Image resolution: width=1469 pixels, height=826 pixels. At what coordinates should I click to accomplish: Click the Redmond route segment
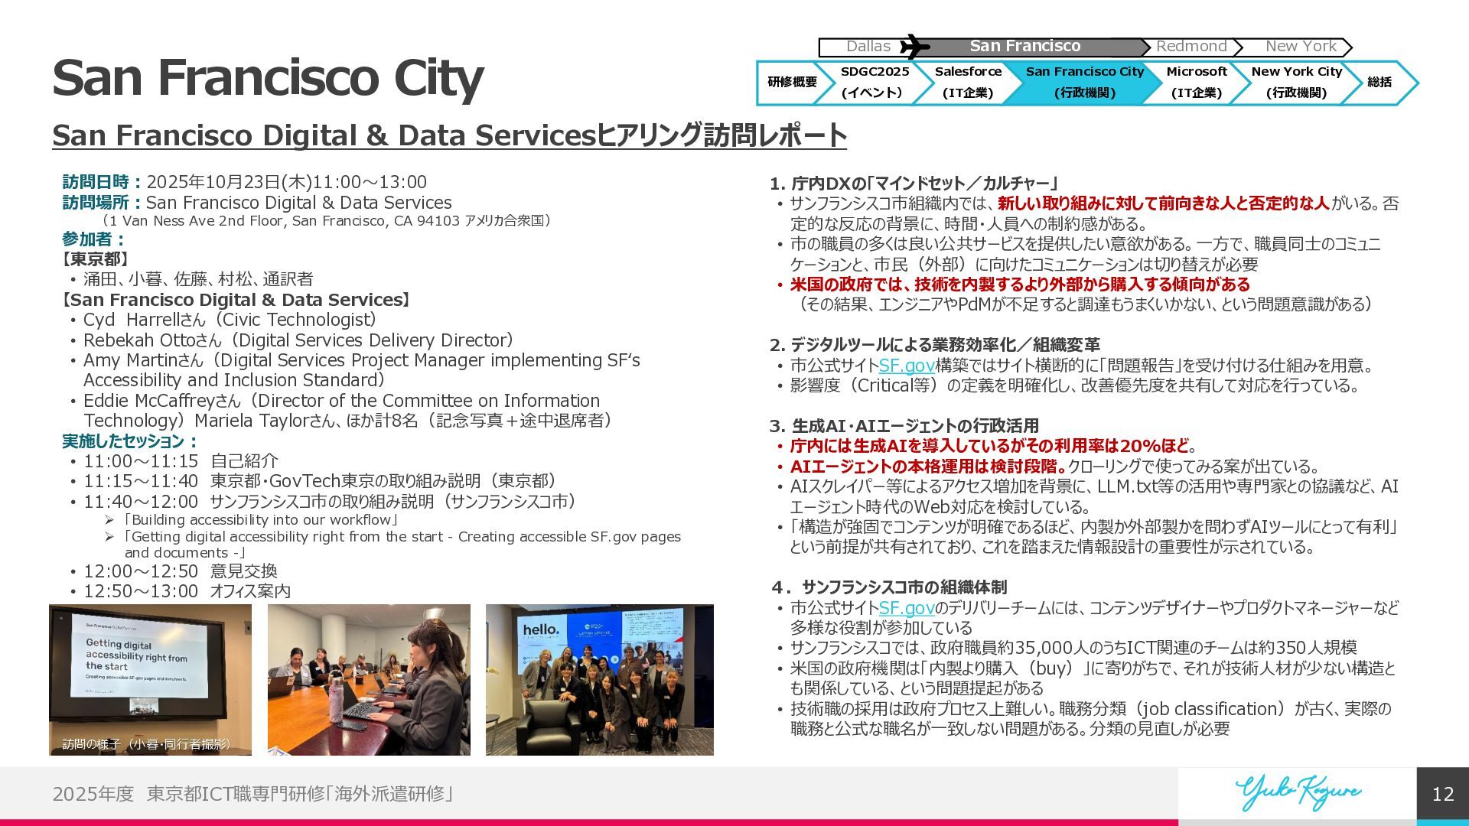coord(1191,47)
